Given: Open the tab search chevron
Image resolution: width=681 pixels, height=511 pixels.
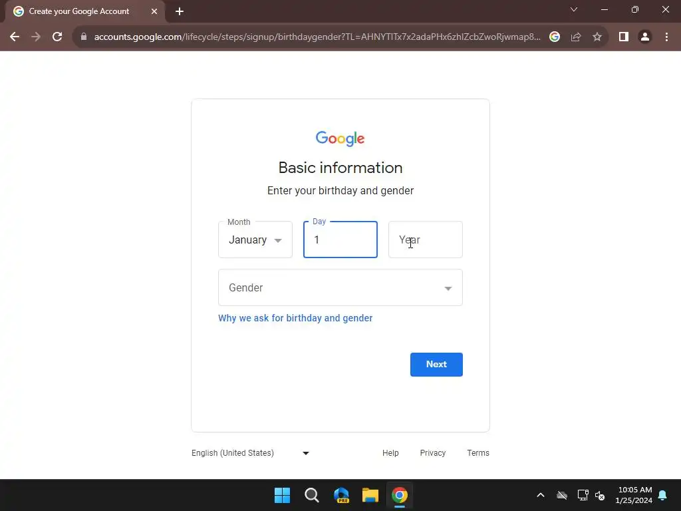Looking at the screenshot, I should (574, 9).
